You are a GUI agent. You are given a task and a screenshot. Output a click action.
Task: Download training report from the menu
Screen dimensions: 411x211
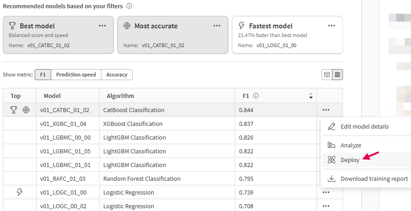[x=374, y=179]
